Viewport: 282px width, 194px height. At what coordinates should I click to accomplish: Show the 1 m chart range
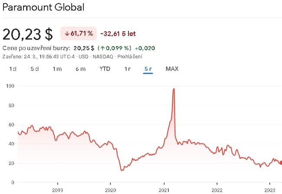click(57, 69)
